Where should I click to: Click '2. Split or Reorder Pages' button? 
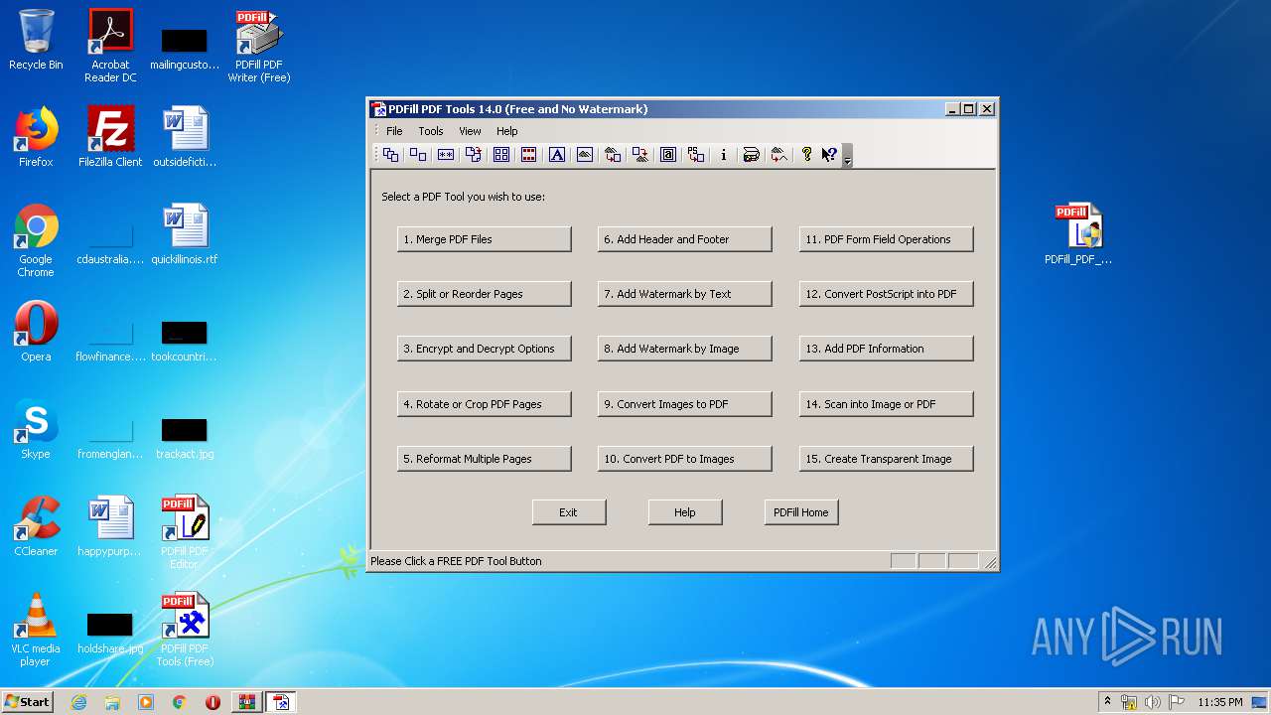point(485,294)
